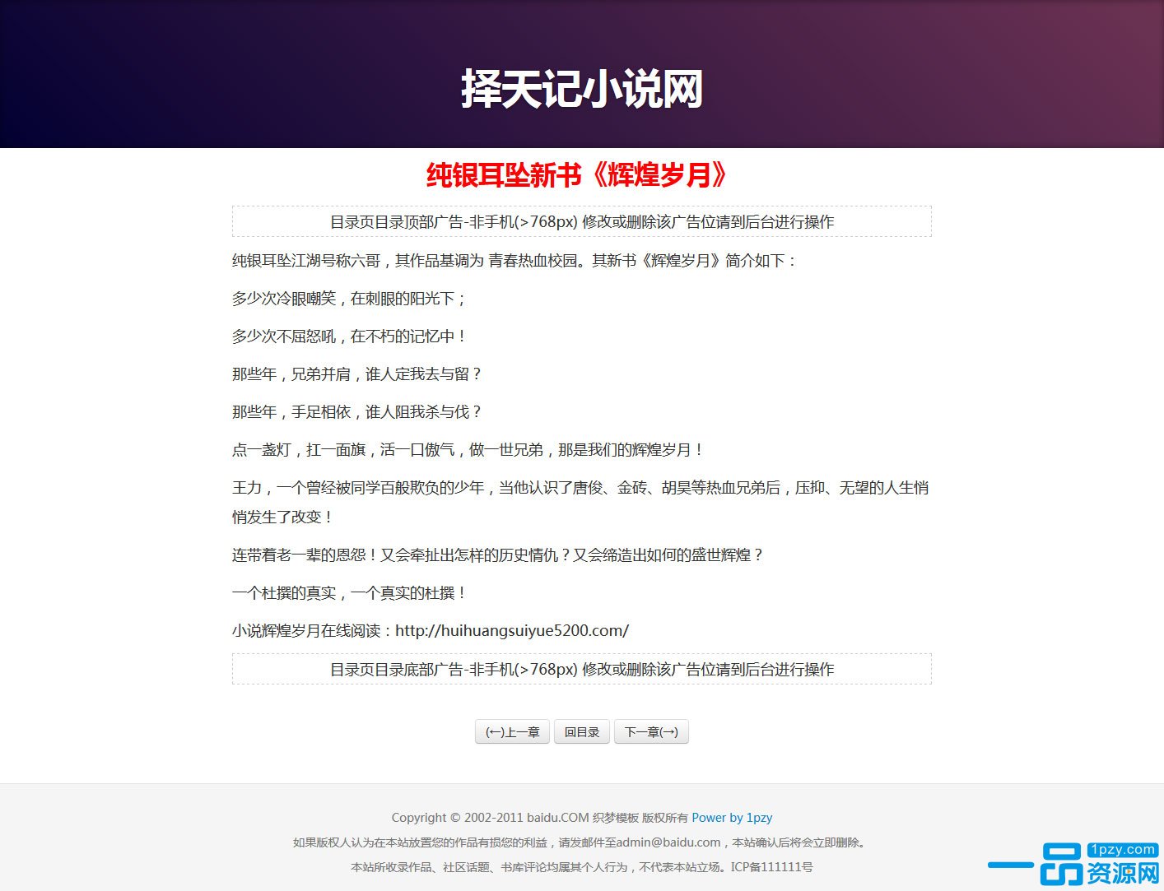The image size is (1164, 891).
Task: Click the footer line ending ICP备111111号
Action: (582, 866)
